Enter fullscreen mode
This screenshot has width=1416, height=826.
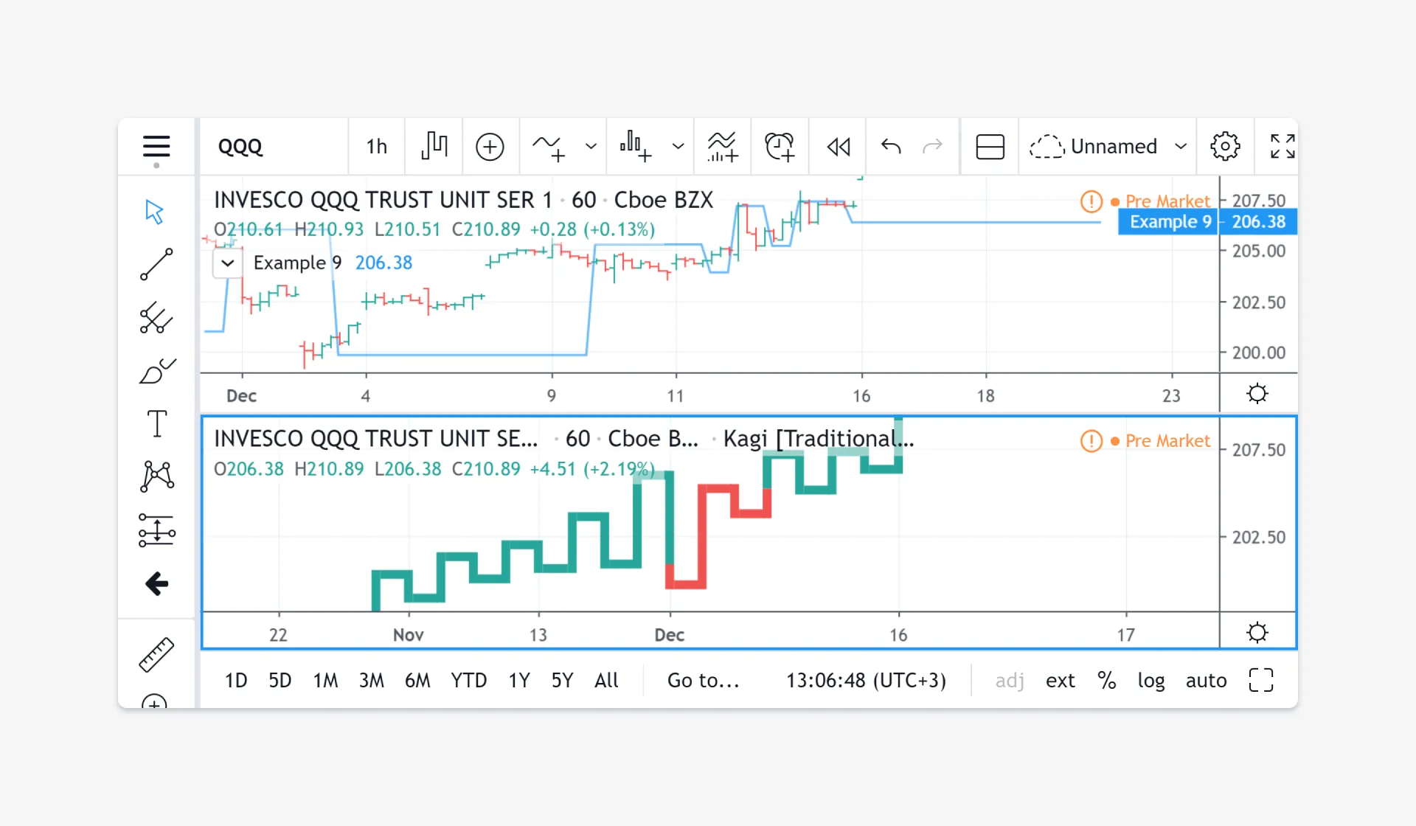coord(1283,146)
